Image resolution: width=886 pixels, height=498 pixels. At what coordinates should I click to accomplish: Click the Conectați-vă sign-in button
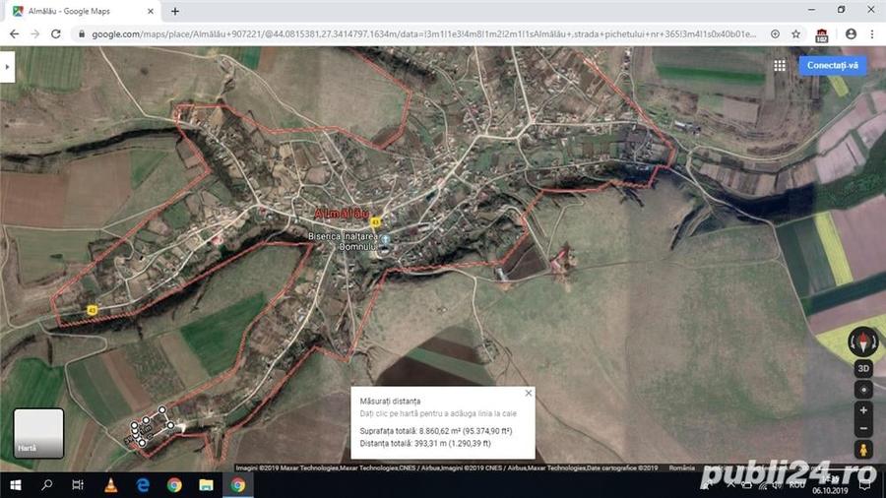pyautogui.click(x=832, y=66)
